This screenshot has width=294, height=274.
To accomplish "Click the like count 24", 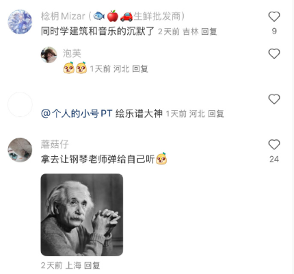I will coord(274,159).
